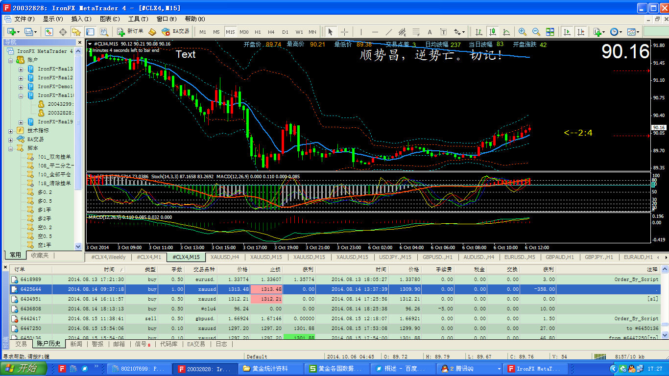
Task: Open the arrows objects dropdown
Action: pyautogui.click(x=459, y=32)
